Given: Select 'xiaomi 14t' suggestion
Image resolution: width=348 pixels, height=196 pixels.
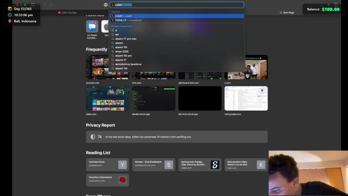Looking at the screenshot, I should (177, 68).
